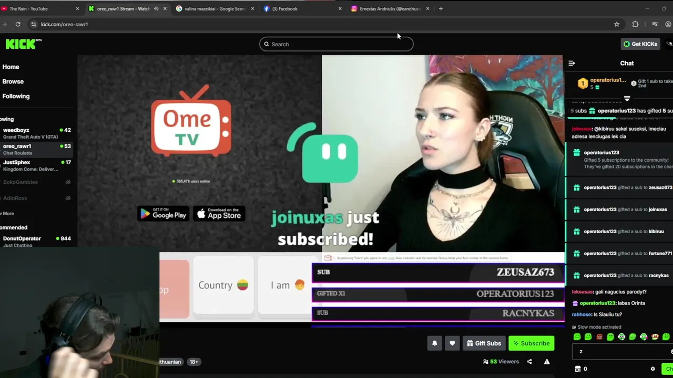Click the green Subscribe button
Screen dimensions: 673x378
(531, 343)
